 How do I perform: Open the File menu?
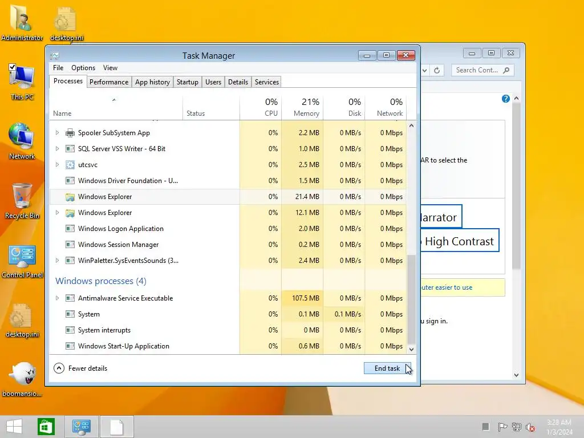[58, 68]
